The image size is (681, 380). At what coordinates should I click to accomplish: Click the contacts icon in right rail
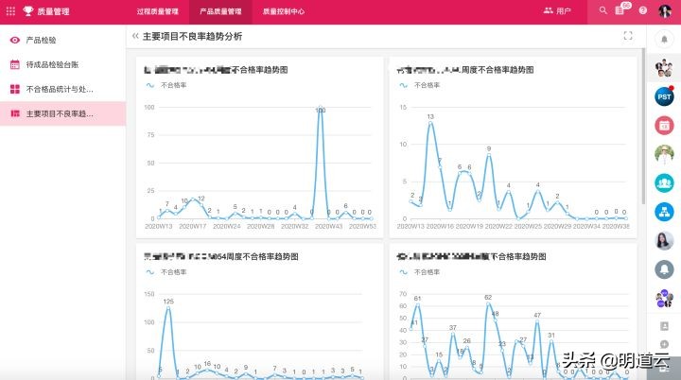click(664, 326)
